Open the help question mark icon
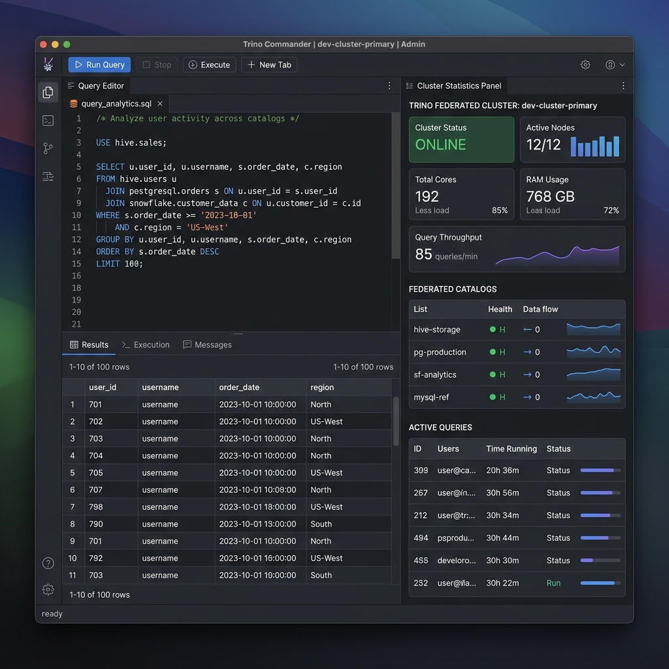 pyautogui.click(x=48, y=563)
